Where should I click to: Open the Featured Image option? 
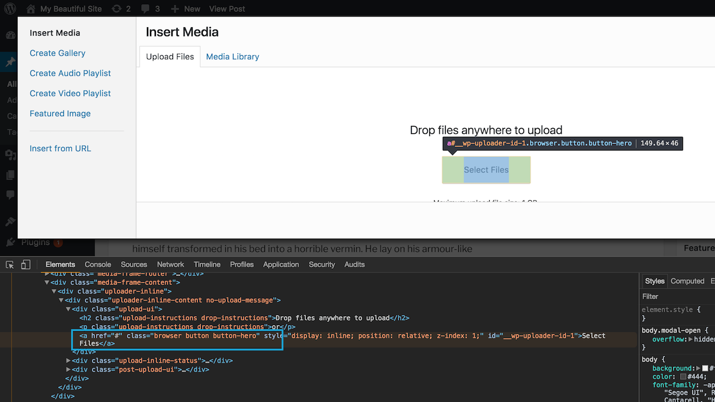[60, 113]
